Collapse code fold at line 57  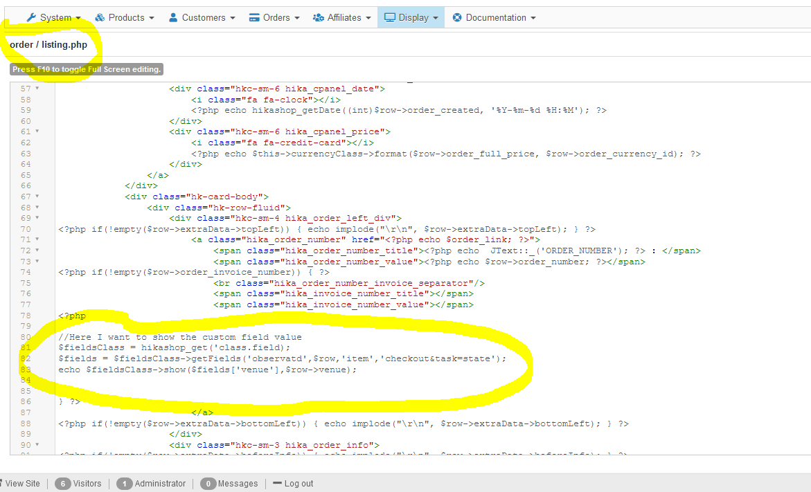pos(37,88)
